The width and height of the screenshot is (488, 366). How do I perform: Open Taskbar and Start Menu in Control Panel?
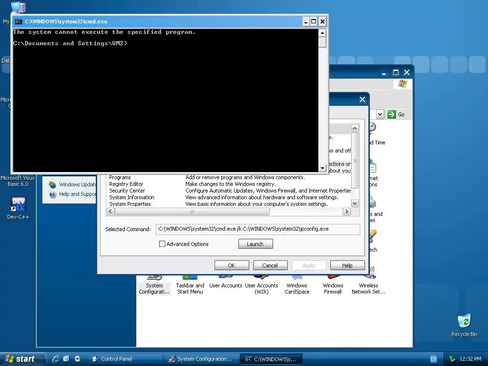190,285
